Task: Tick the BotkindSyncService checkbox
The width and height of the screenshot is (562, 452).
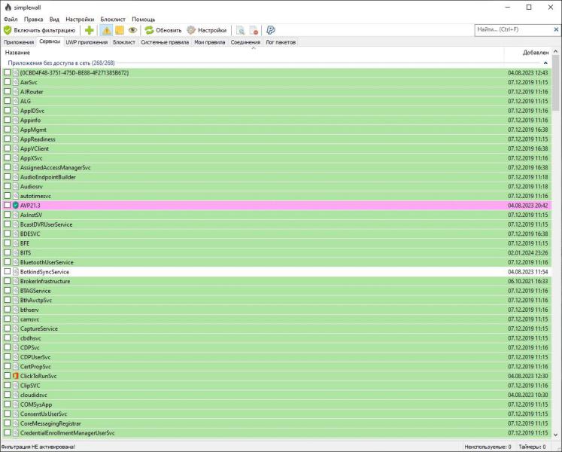Action: pyautogui.click(x=8, y=271)
